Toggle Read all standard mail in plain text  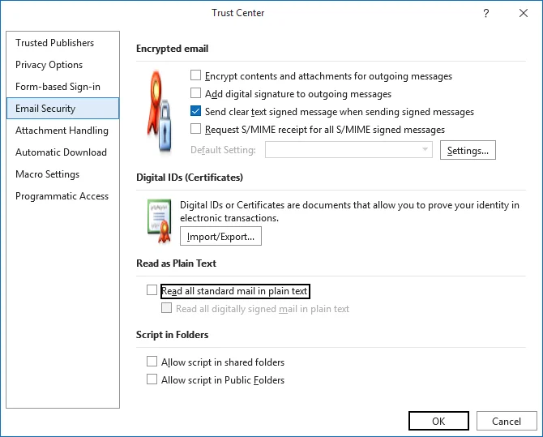152,289
